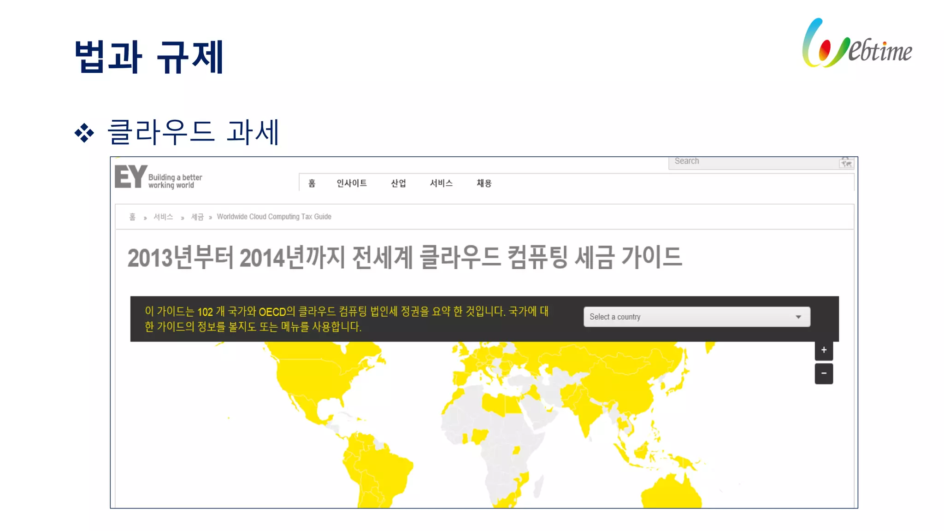Click the 2013년부터 2014년까지 page title
944x531 pixels.
pos(404,257)
